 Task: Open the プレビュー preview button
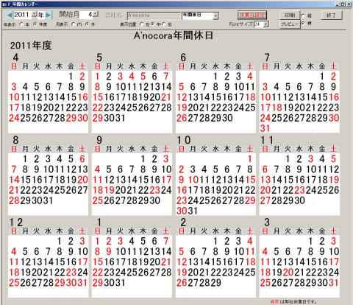290,24
